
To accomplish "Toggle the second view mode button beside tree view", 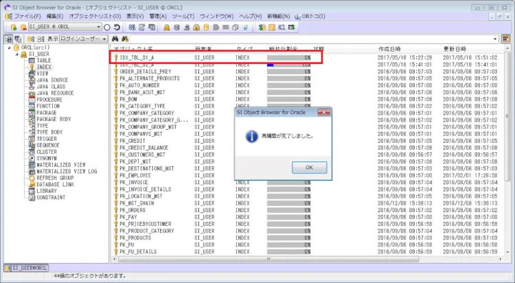I will point(17,38).
